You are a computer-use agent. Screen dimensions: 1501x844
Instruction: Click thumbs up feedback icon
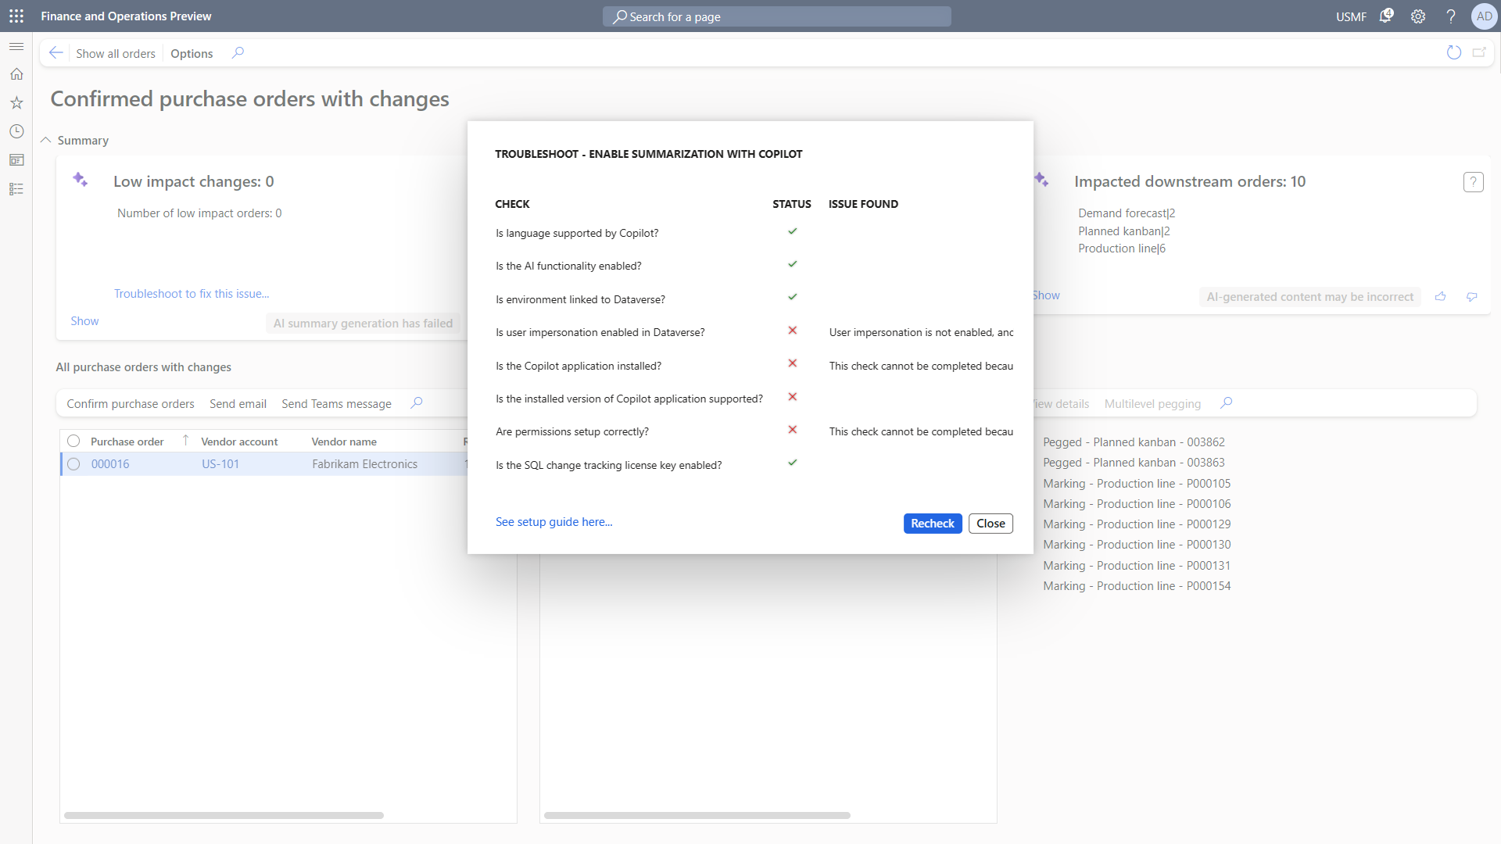[1440, 296]
